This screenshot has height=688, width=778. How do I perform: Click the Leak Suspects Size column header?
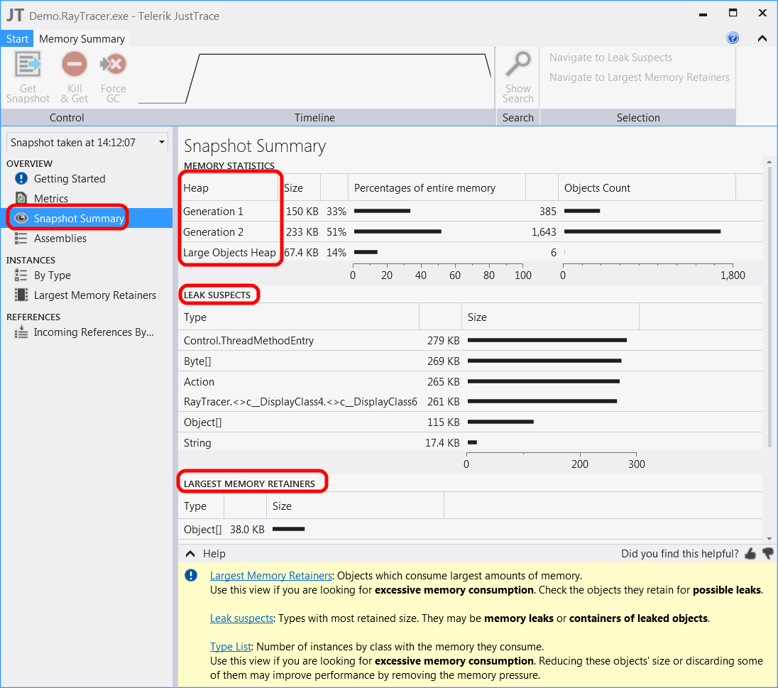click(551, 317)
